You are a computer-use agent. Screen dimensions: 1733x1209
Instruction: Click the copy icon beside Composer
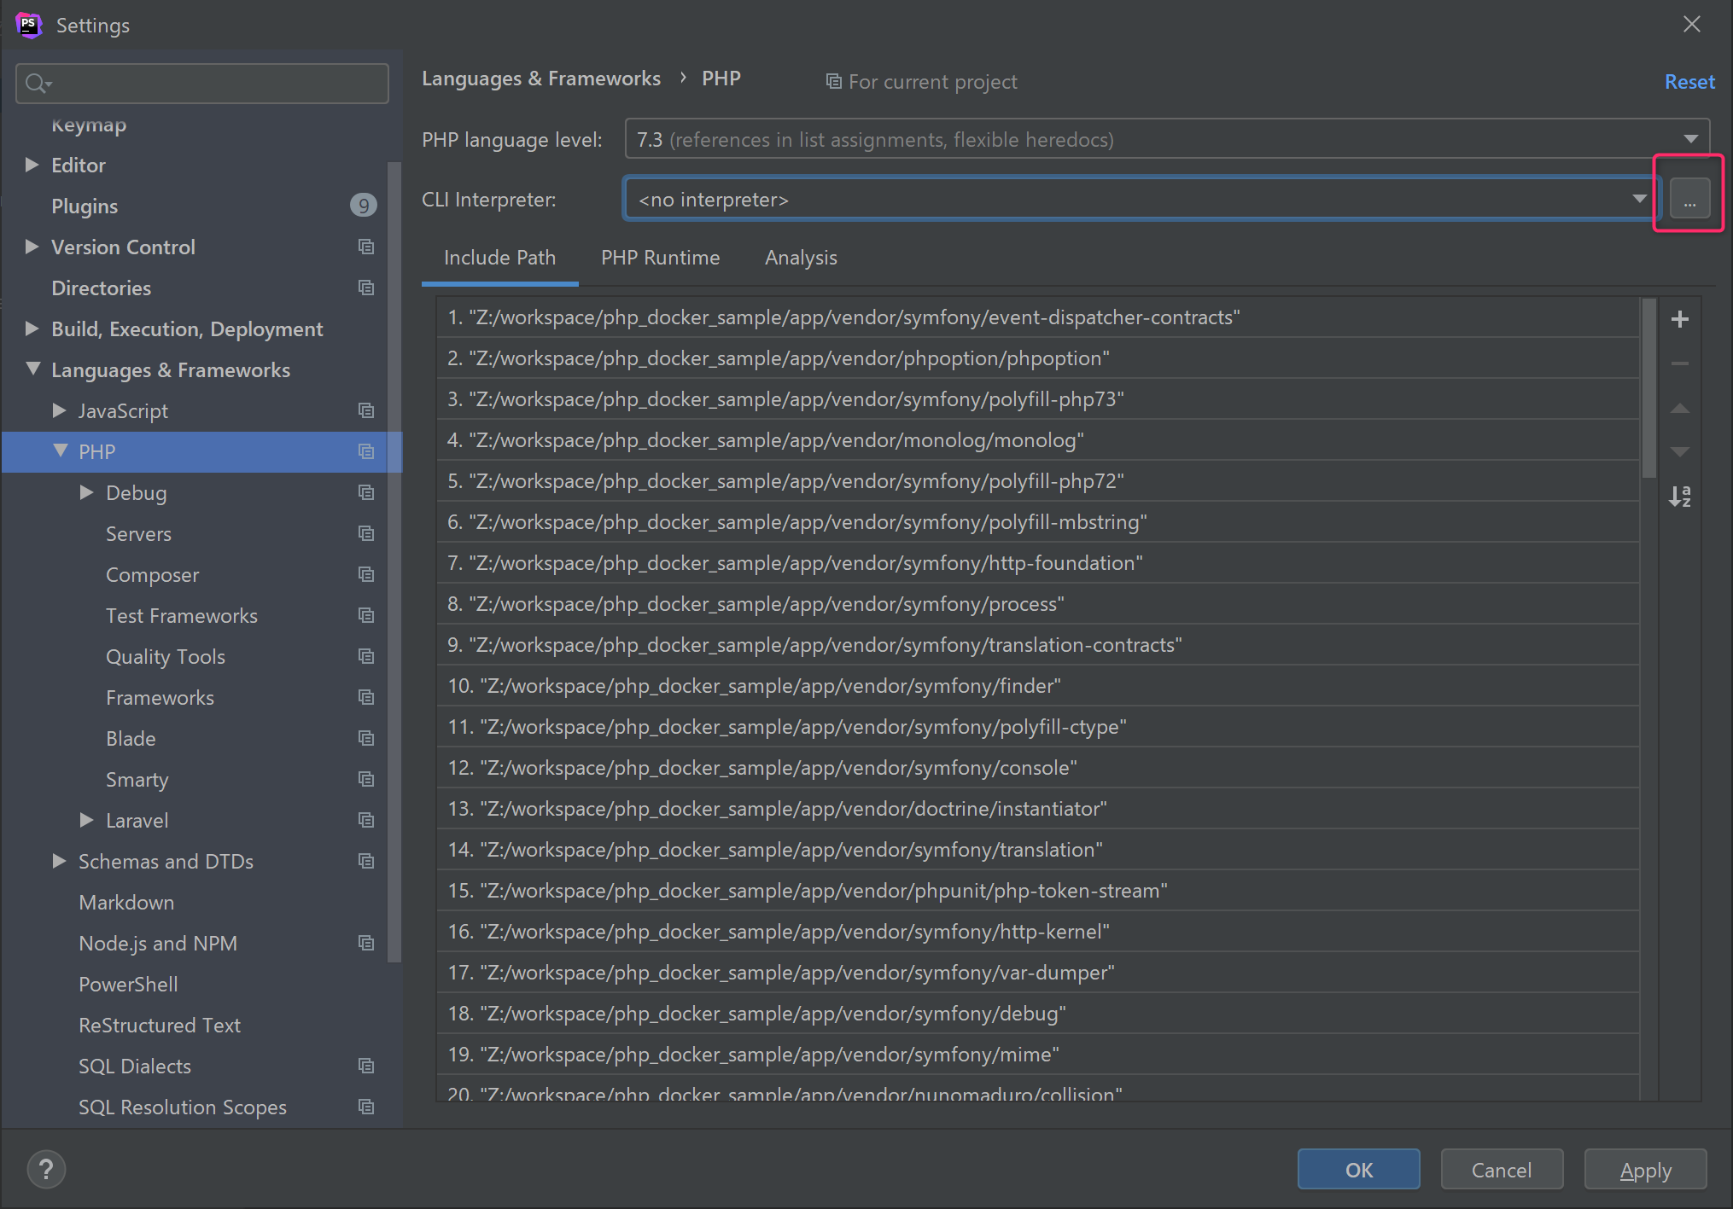coord(366,574)
